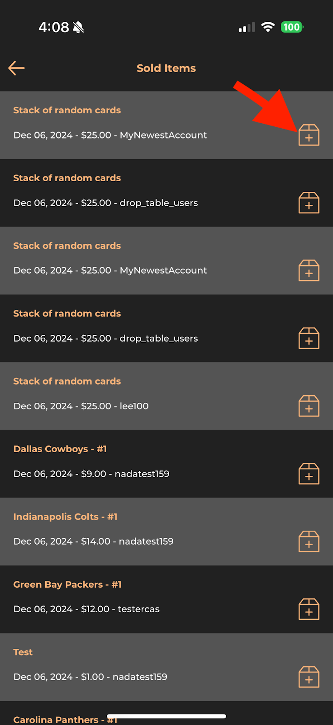333x725 pixels.
Task: Tap the Wi-Fi icon in the status bar
Action: (x=268, y=27)
